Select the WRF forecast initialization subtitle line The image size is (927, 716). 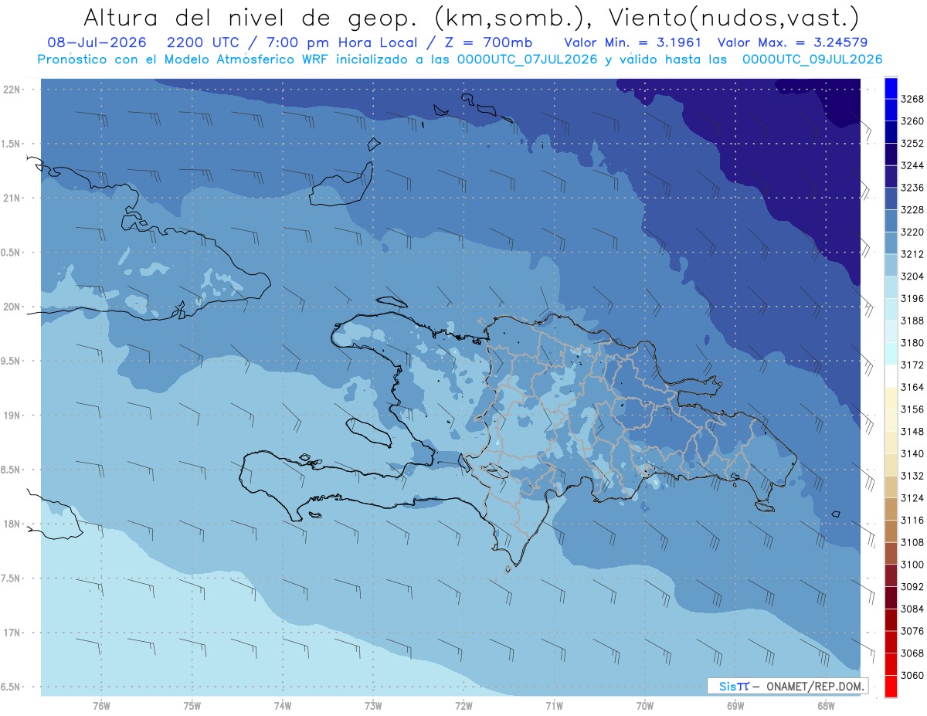460,59
